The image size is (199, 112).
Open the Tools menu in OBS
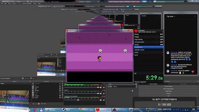click(35, 3)
